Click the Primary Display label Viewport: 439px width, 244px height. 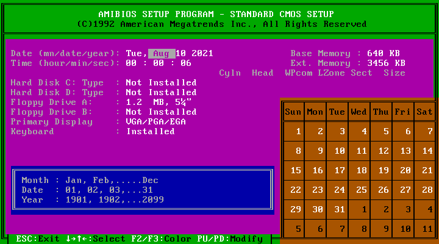[x=51, y=122]
